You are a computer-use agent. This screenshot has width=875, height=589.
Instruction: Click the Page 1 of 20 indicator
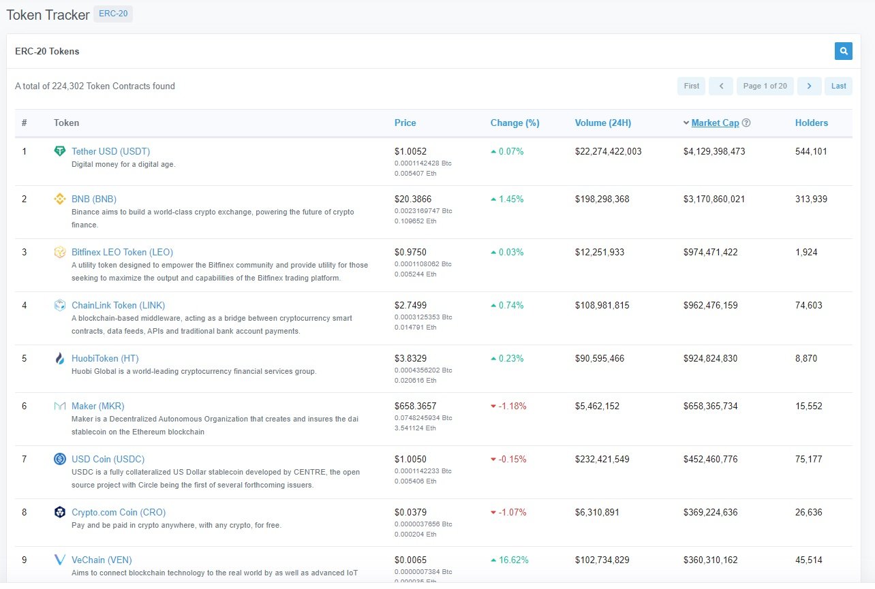click(765, 86)
